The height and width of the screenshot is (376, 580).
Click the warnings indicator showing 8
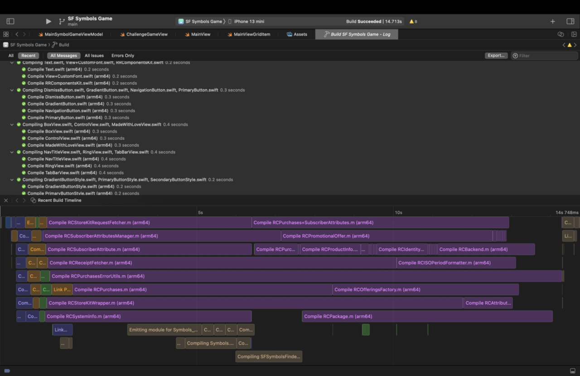(413, 21)
